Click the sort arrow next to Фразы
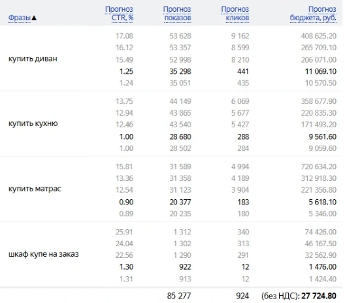This screenshot has height=303, width=345. tap(34, 18)
